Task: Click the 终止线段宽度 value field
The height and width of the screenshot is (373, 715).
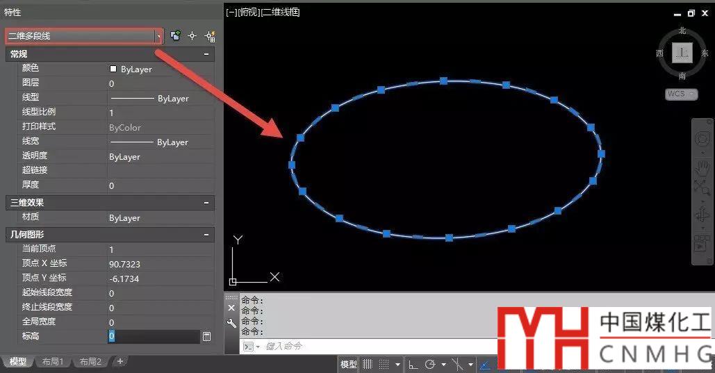Action: pyautogui.click(x=161, y=308)
